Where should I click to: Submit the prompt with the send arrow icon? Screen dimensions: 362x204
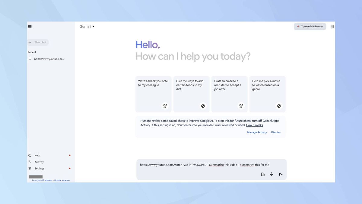(280, 174)
